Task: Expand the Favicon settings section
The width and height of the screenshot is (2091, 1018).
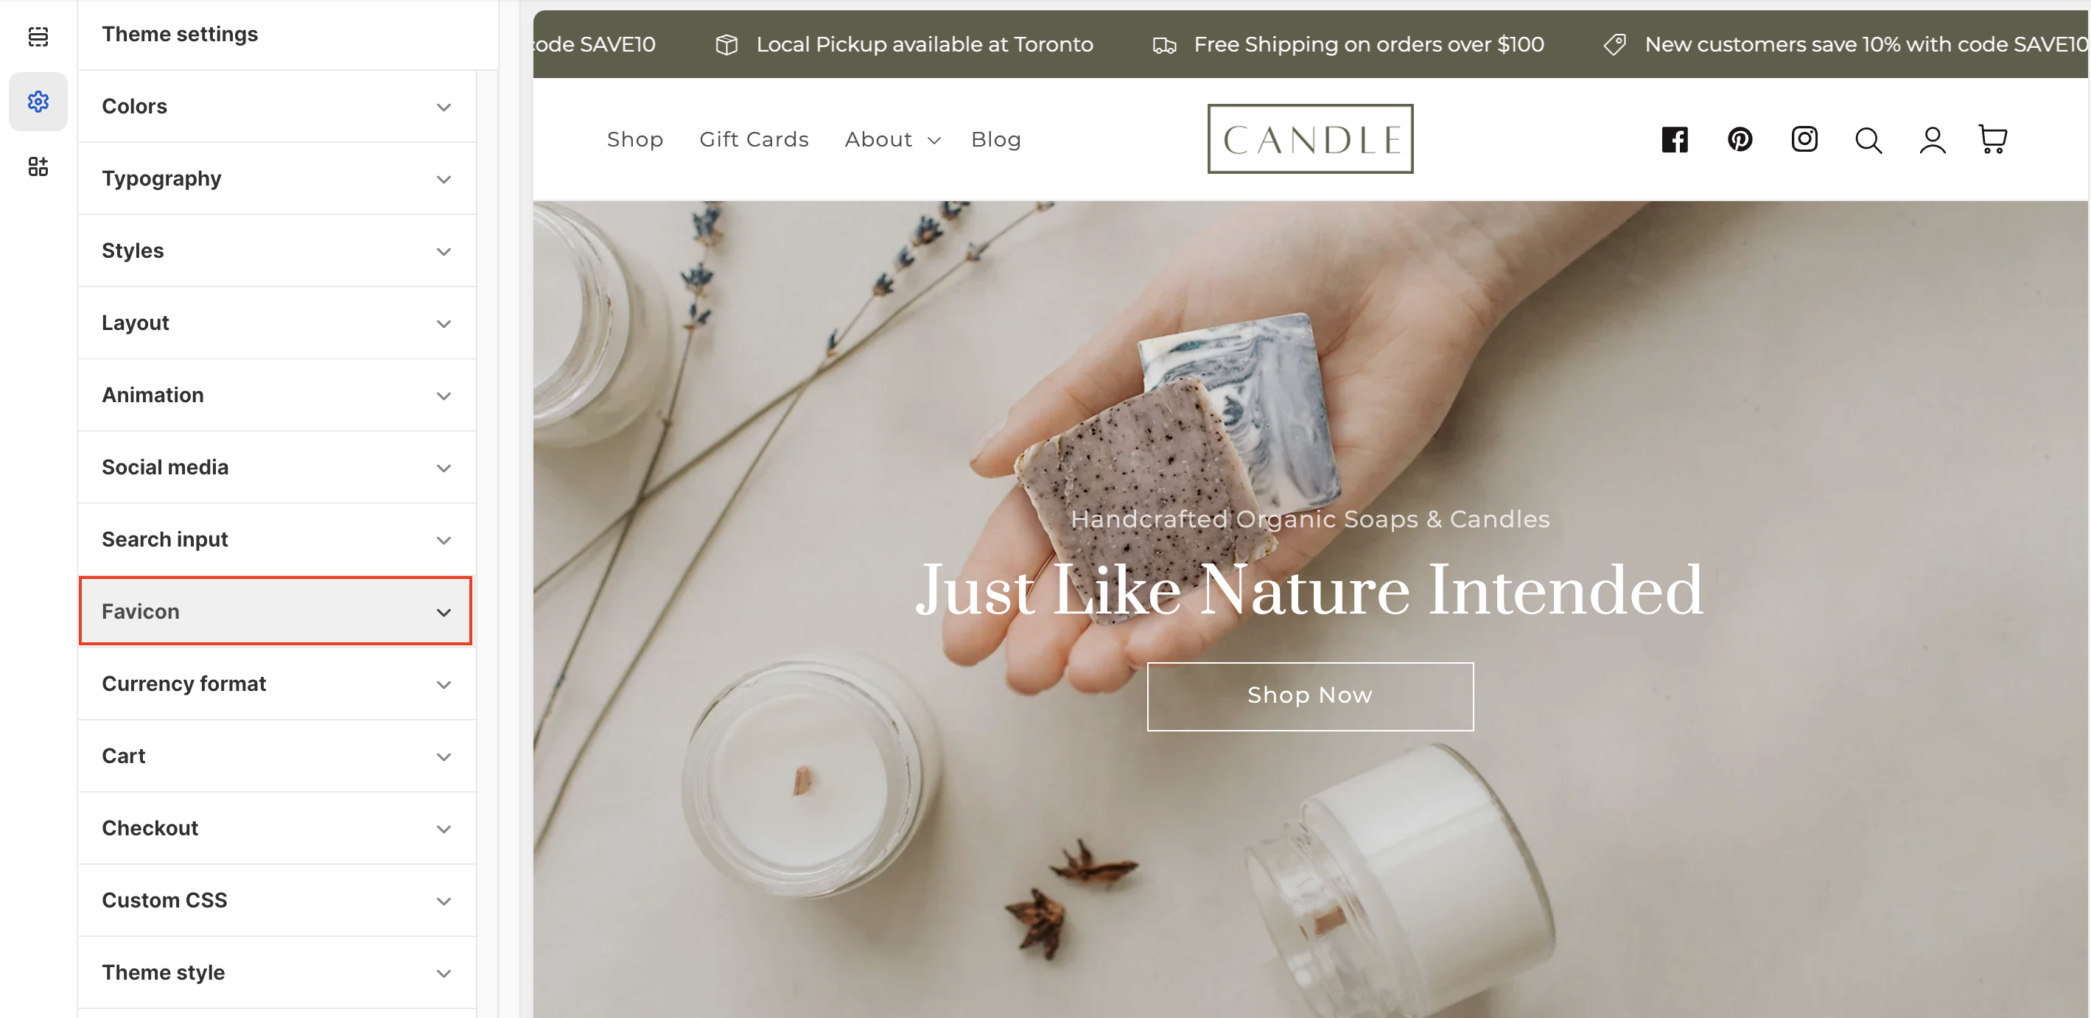Action: 275,611
